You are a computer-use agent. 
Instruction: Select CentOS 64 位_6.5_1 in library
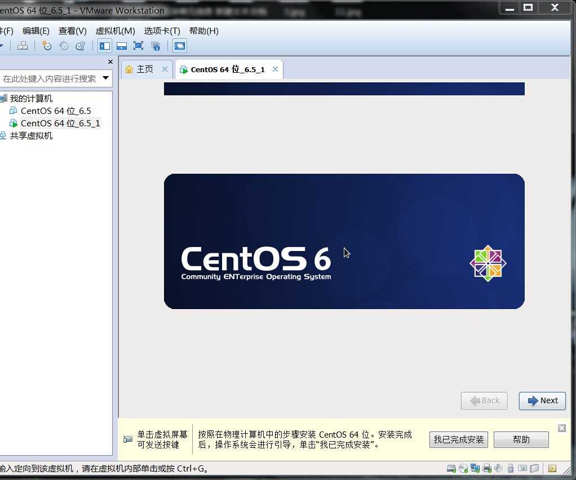click(x=60, y=123)
